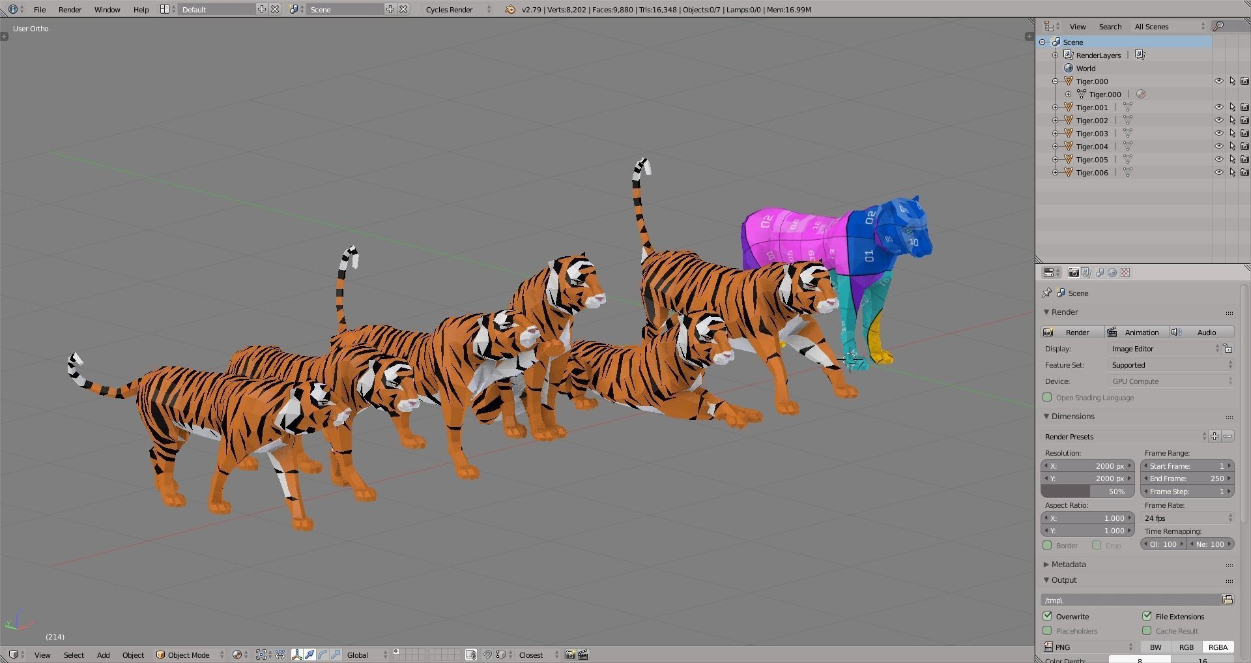1251x663 pixels.
Task: Switch to Render Layers properties tab
Action: 1086,273
